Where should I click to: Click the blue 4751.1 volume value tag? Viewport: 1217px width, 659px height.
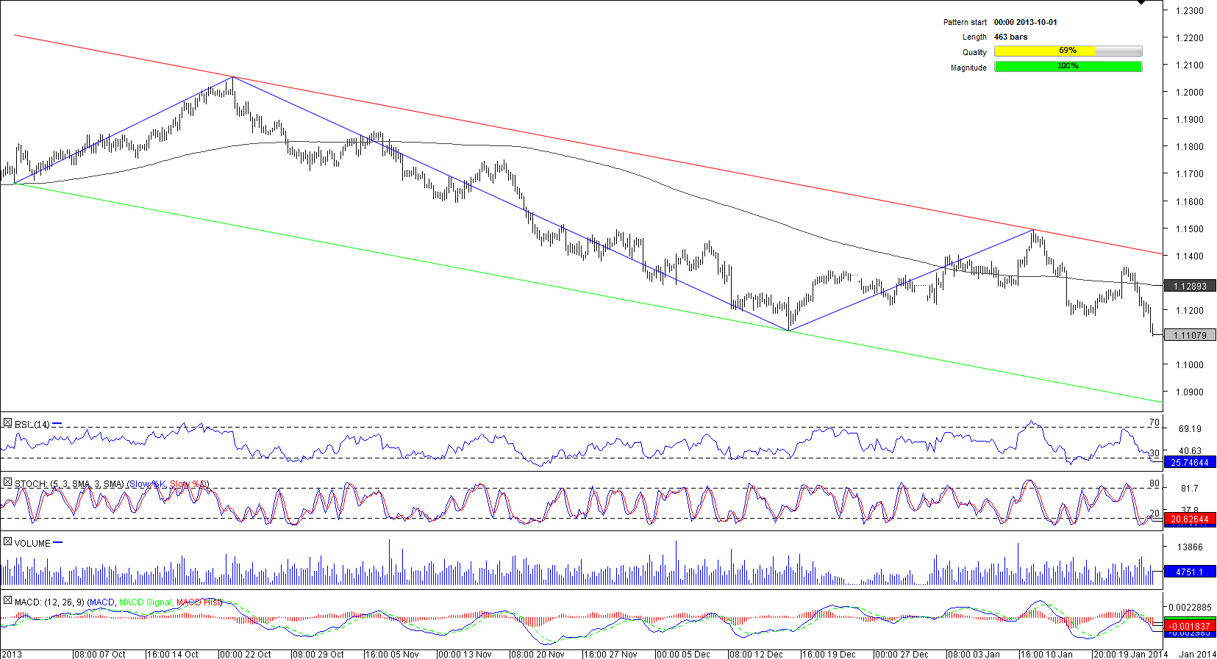(x=1190, y=572)
